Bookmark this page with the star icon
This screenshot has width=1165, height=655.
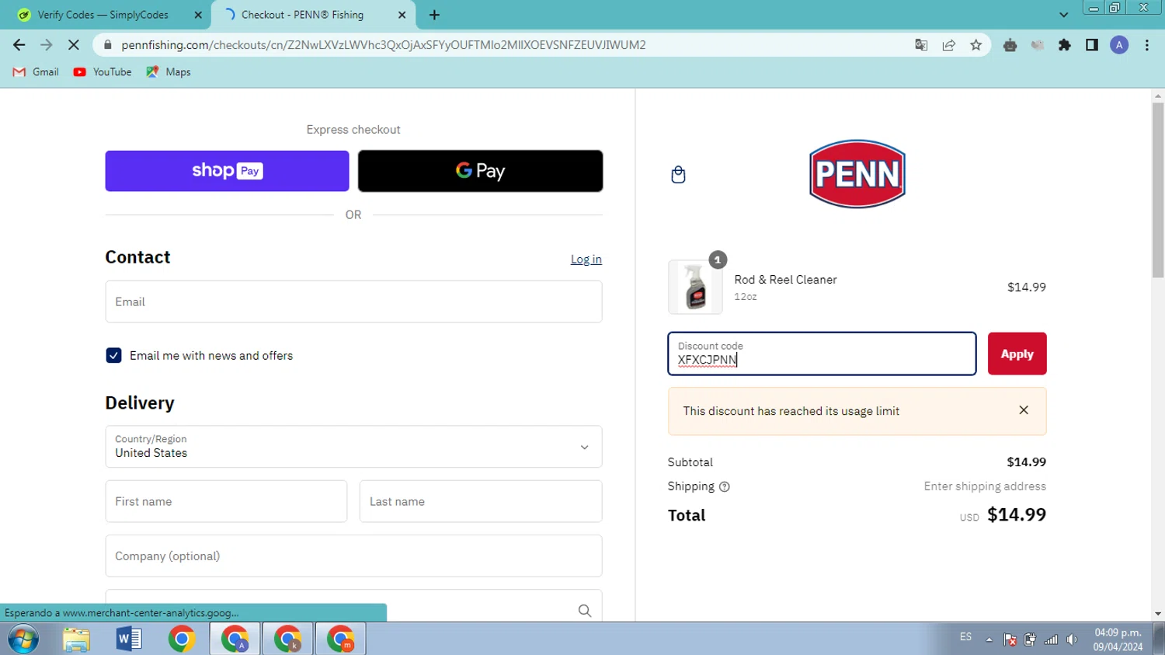pyautogui.click(x=976, y=45)
